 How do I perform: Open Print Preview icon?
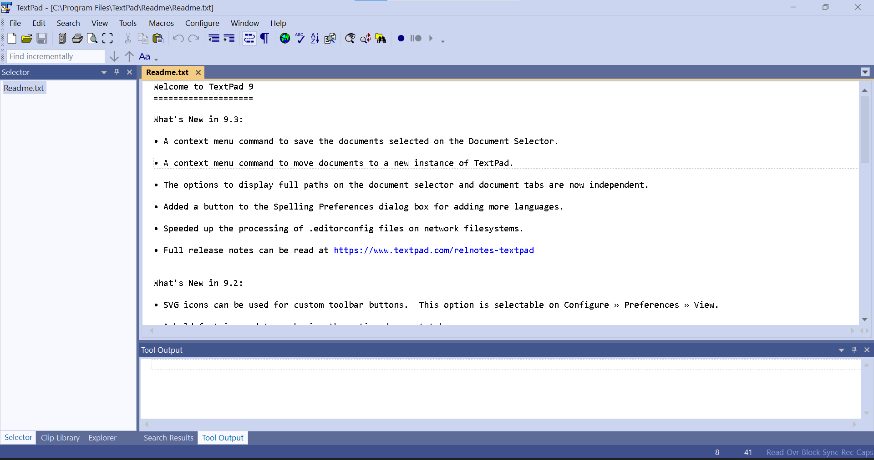tap(92, 38)
